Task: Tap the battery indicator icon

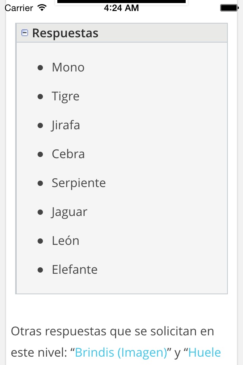Action: click(x=229, y=8)
